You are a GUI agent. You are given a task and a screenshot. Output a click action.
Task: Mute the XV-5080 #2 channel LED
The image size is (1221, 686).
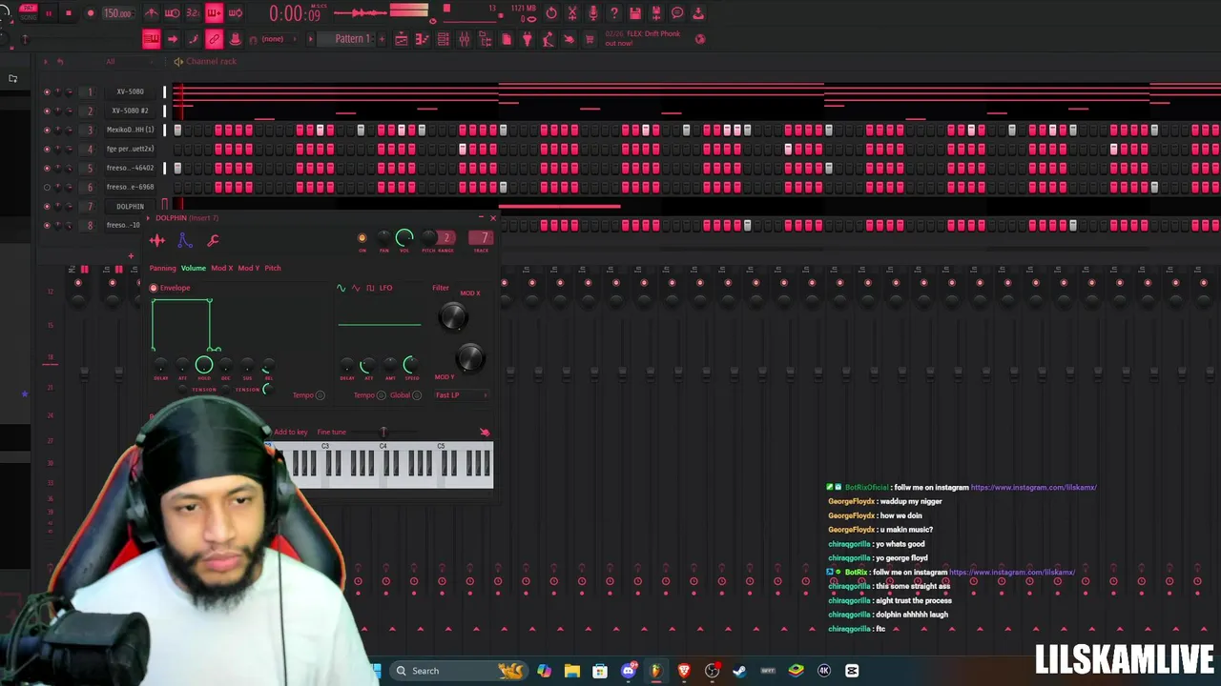[x=47, y=111]
